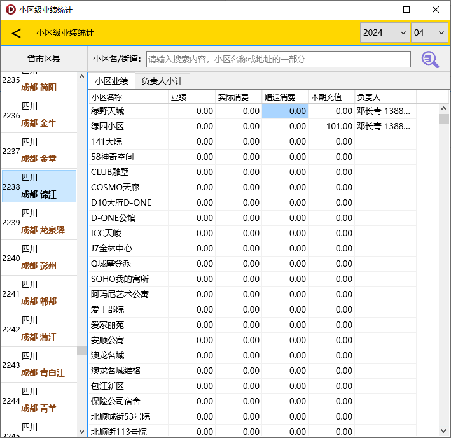Click the SOHO我的寓所 row name
This screenshot has width=451, height=438.
120,279
